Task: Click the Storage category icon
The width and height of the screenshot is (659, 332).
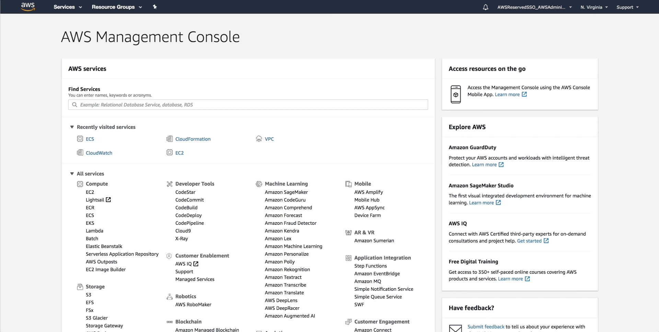Action: click(x=80, y=287)
